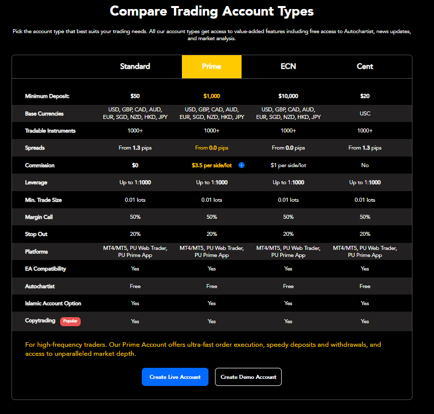The height and width of the screenshot is (414, 434).
Task: Click the commission info icon in Prime column
Action: (x=242, y=165)
